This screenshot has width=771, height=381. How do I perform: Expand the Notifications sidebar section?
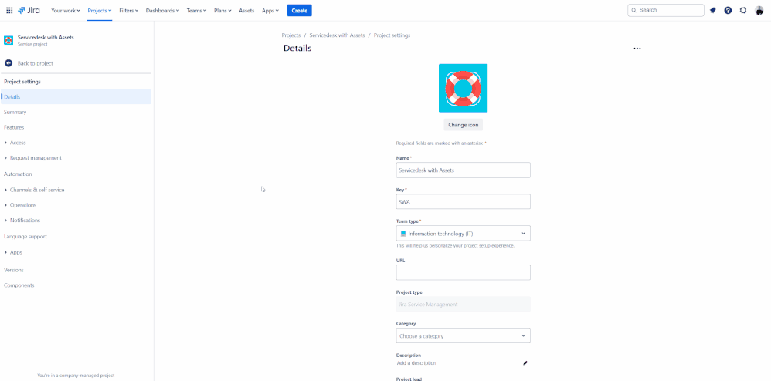(x=25, y=221)
